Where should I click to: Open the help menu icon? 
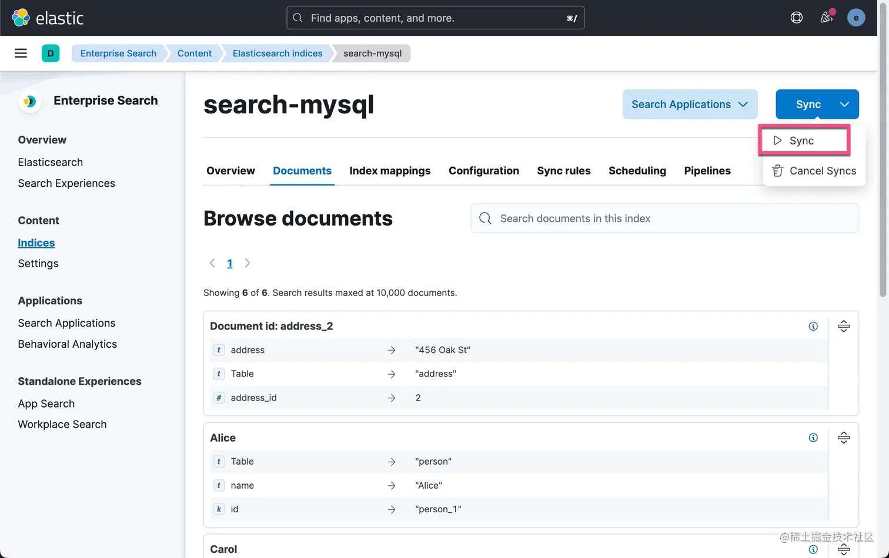797,18
